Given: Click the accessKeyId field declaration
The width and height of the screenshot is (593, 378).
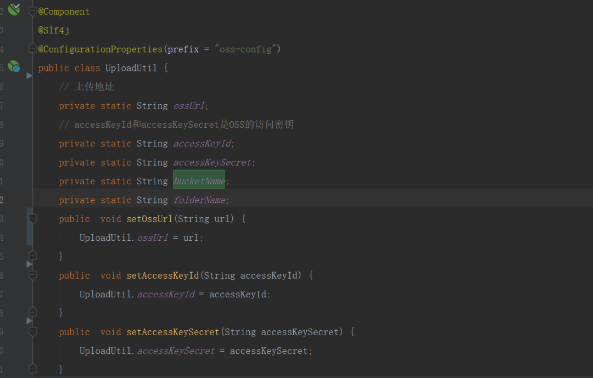Looking at the screenshot, I should (202, 144).
